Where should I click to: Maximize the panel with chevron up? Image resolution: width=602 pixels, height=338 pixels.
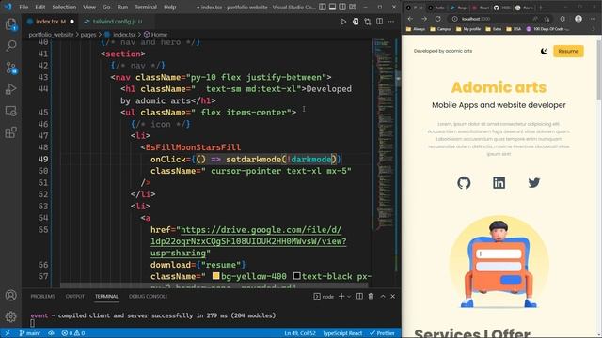tap(383, 297)
